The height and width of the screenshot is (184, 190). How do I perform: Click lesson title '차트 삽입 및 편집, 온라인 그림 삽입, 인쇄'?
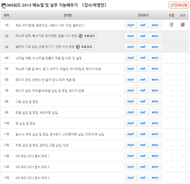click(42, 145)
